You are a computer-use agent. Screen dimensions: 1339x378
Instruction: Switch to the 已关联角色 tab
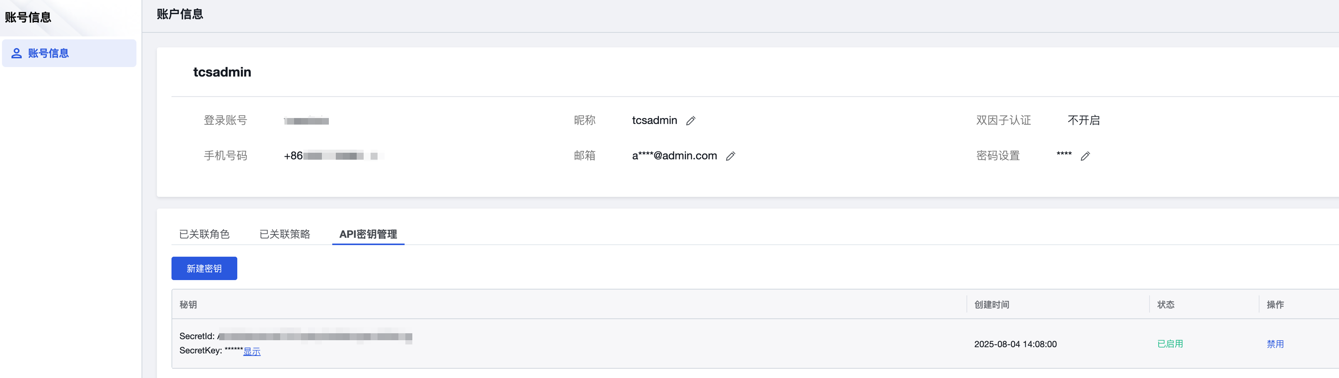click(x=204, y=235)
